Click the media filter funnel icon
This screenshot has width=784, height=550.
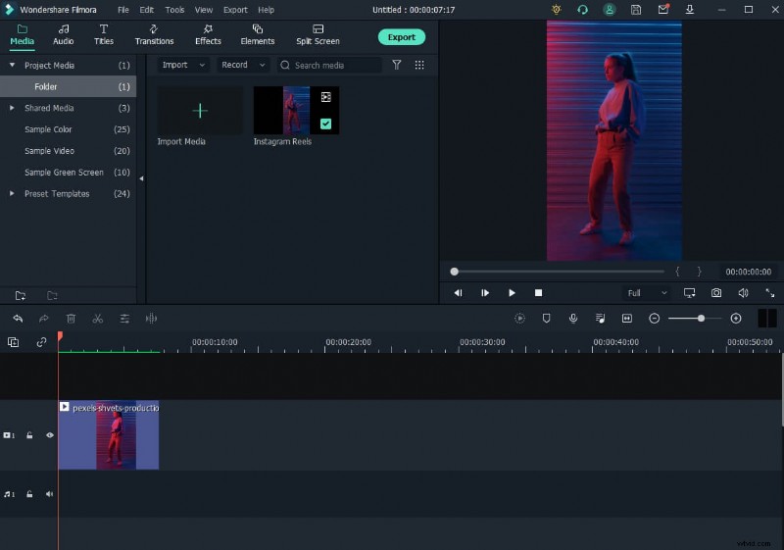[397, 65]
